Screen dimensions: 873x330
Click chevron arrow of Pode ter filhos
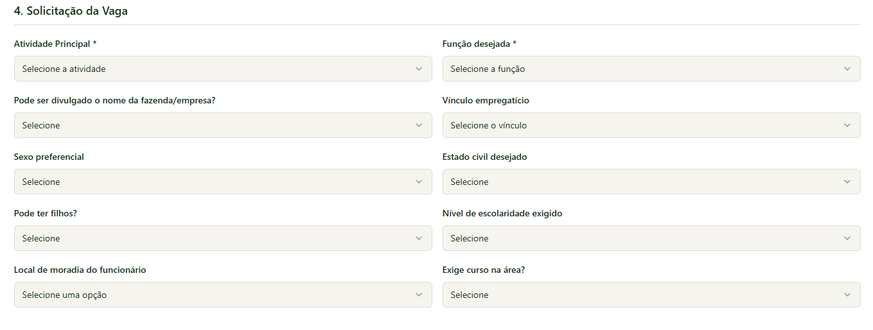[x=419, y=238]
